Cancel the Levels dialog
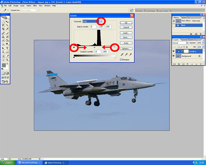This screenshot has width=206, height=165. tap(126, 27)
